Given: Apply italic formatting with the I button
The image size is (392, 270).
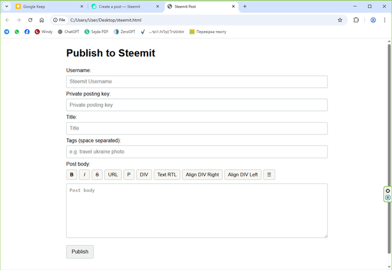Looking at the screenshot, I should [85, 175].
